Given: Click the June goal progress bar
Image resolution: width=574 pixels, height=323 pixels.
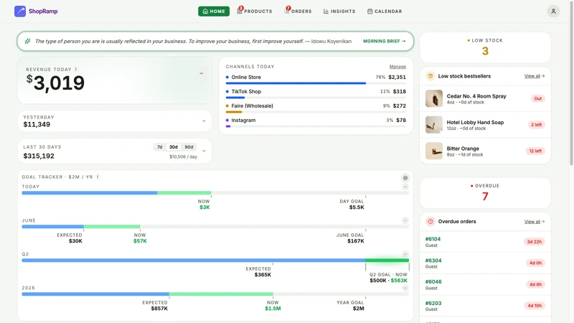Looking at the screenshot, I should (x=215, y=227).
